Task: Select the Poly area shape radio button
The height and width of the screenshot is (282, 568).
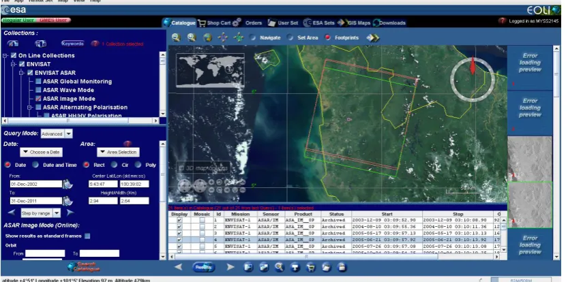Action: tap(138, 165)
